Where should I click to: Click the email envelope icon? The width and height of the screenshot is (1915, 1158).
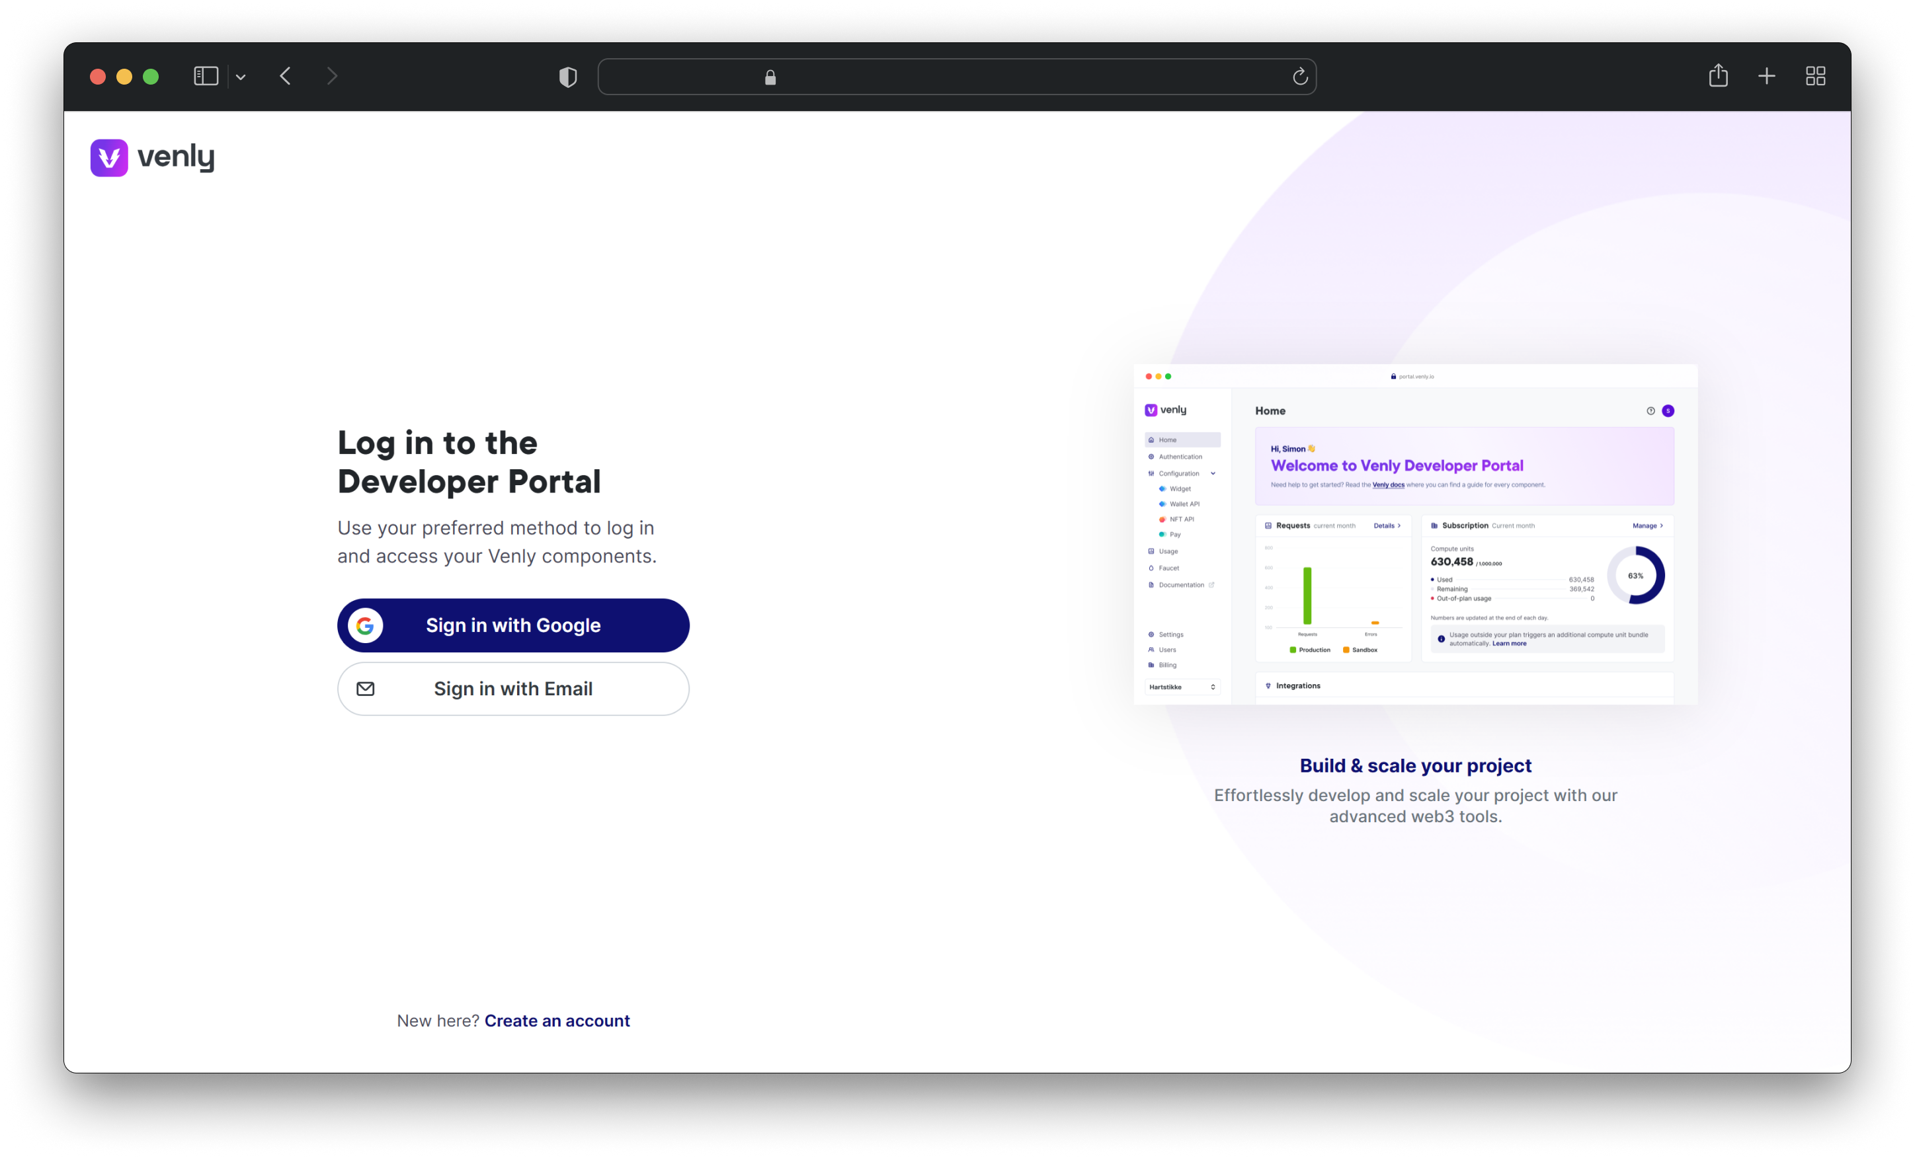(x=365, y=687)
